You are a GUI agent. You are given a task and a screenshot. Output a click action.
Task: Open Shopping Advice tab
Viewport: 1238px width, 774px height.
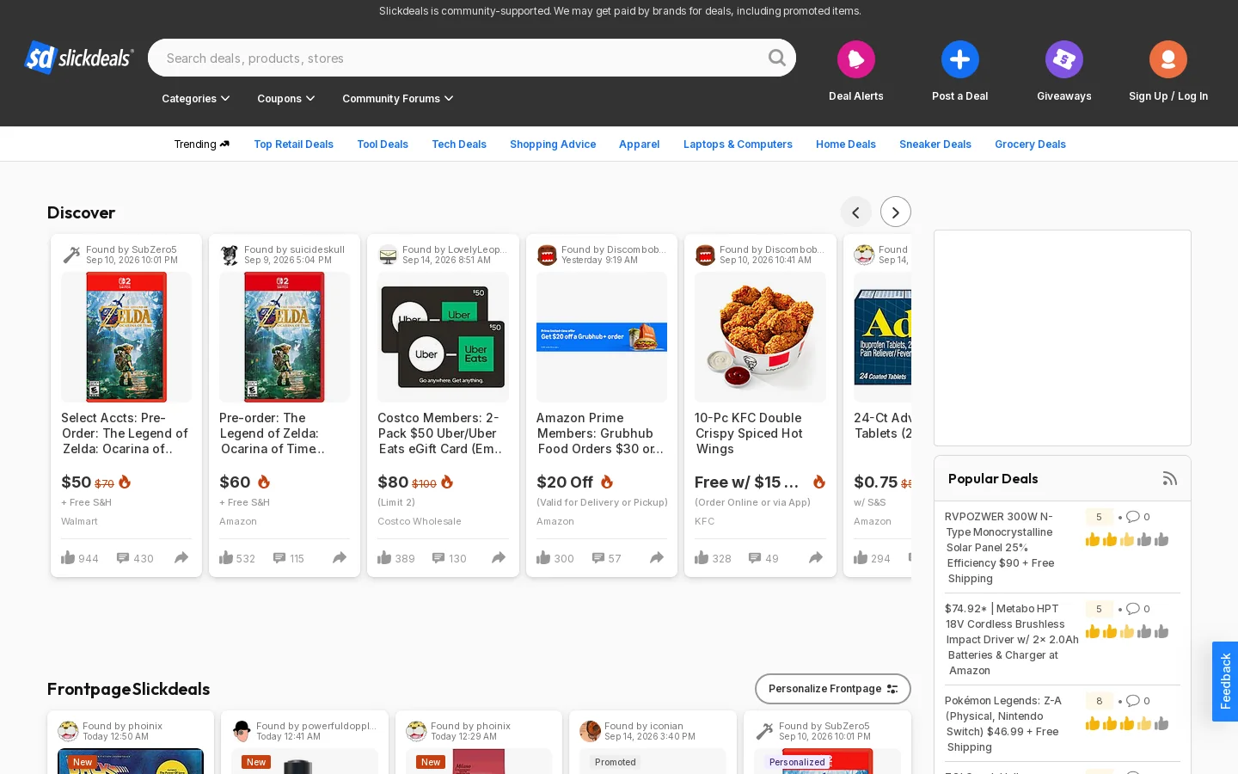tap(553, 144)
